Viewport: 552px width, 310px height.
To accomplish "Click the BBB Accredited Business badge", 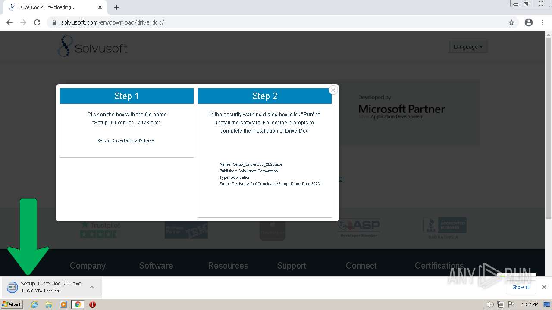I will pos(445,227).
